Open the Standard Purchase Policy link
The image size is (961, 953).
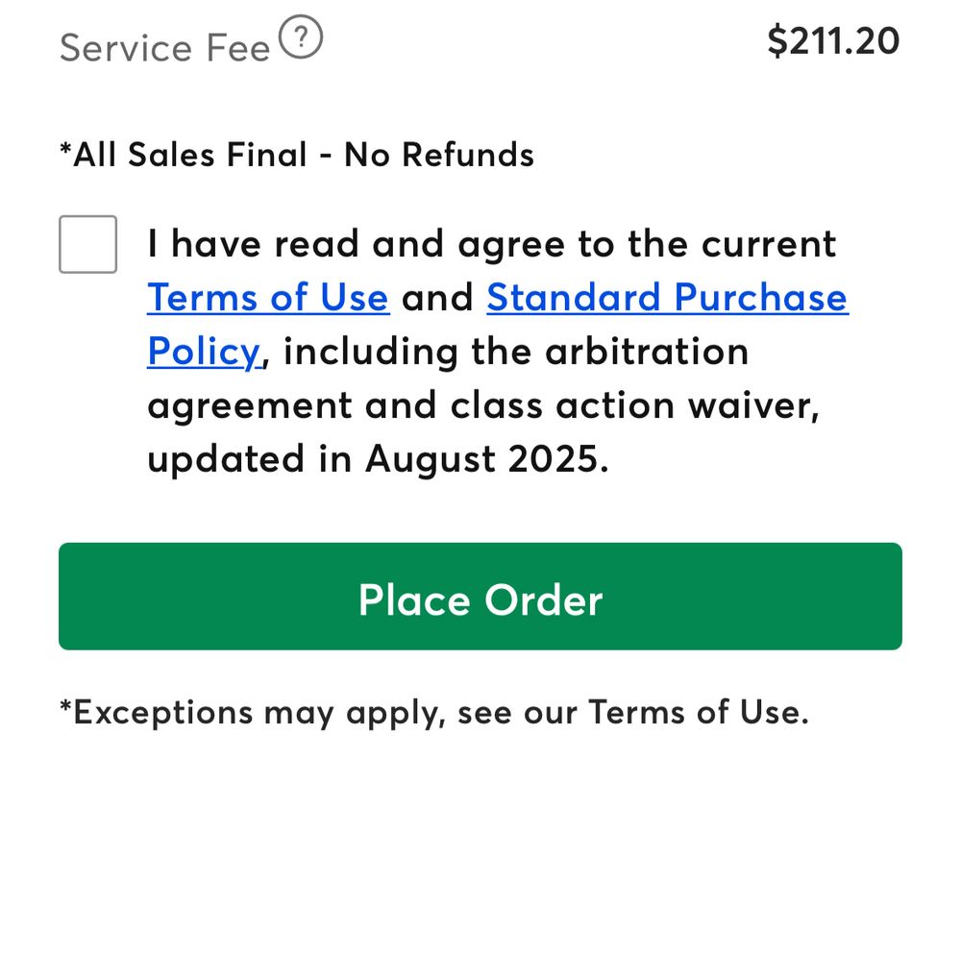pyautogui.click(x=668, y=298)
